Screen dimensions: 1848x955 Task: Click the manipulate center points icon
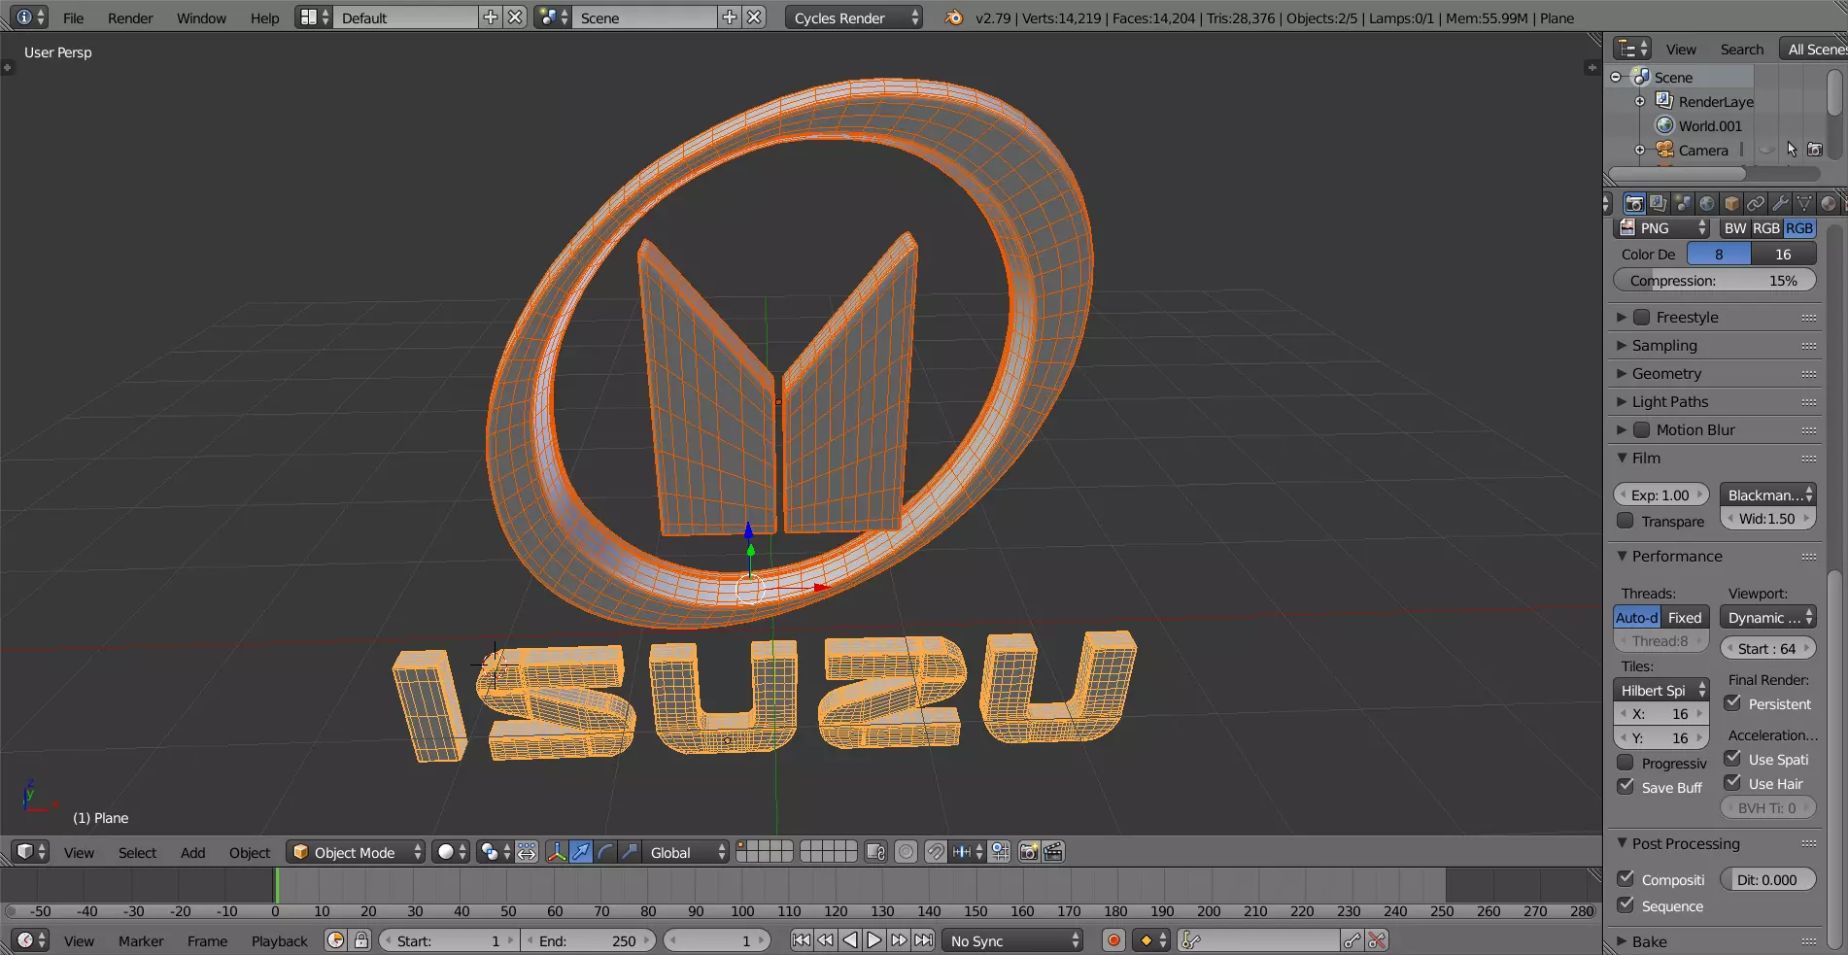527,852
